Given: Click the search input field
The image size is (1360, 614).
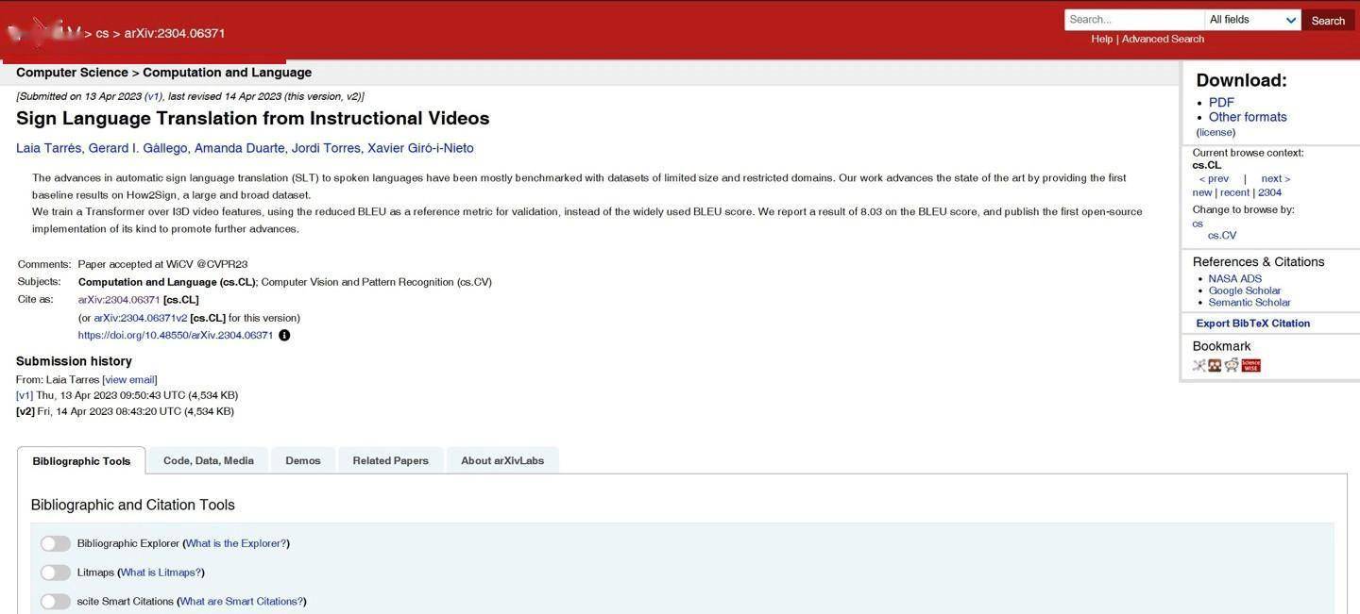Looking at the screenshot, I should coord(1134,20).
